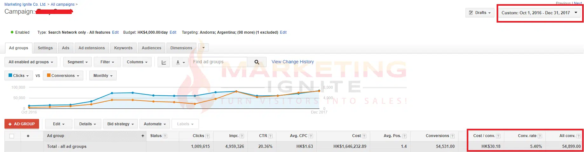This screenshot has width=584, height=152.
Task: Switch to the Keywords tab
Action: [x=123, y=48]
